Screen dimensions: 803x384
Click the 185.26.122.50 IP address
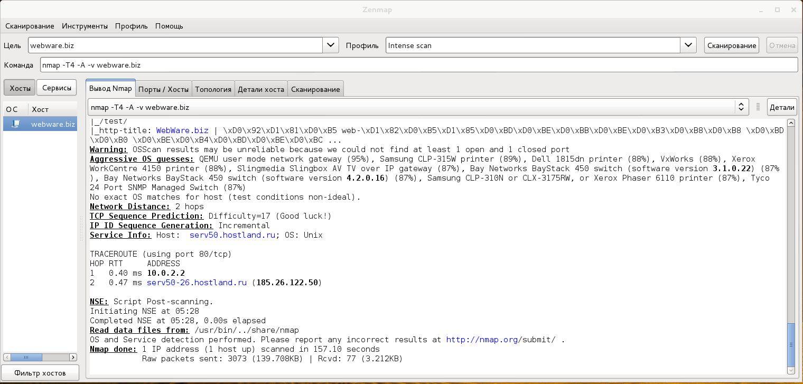tap(287, 283)
